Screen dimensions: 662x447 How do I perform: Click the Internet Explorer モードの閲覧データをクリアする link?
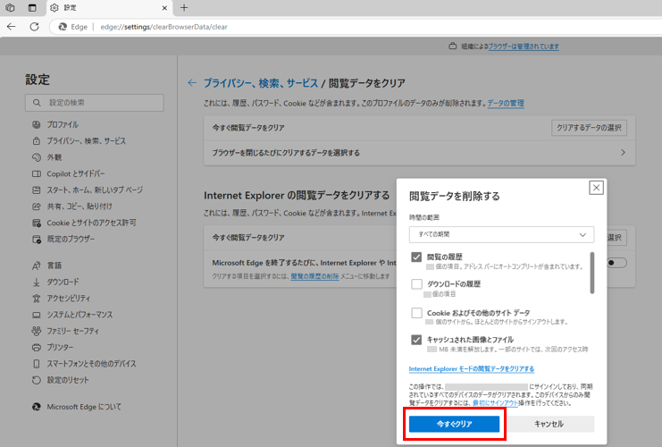point(472,368)
